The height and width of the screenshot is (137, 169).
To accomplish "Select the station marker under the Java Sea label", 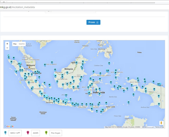I will [66, 95].
